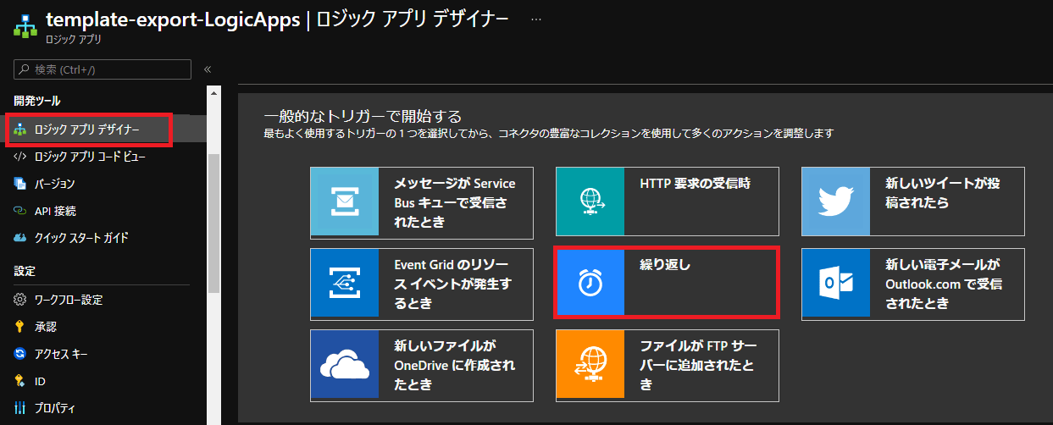The width and height of the screenshot is (1053, 425).
Task: Click the 開発ツール section label
Action: (x=37, y=101)
